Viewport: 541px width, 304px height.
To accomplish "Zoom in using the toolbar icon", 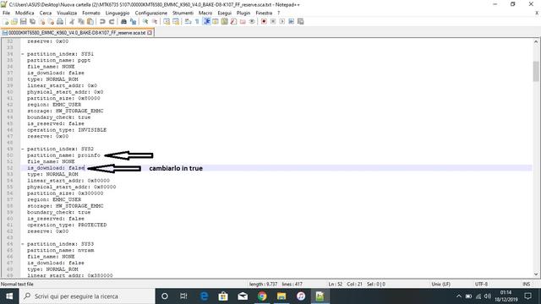I will [x=145, y=21].
